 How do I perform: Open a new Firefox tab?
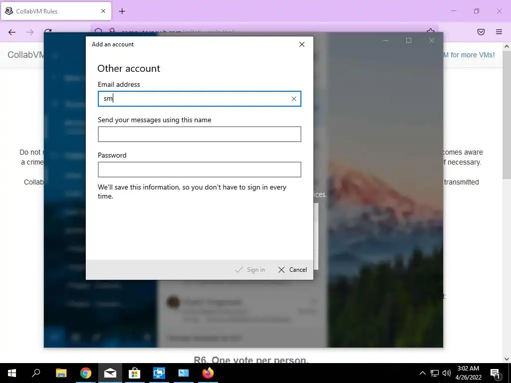(x=122, y=11)
